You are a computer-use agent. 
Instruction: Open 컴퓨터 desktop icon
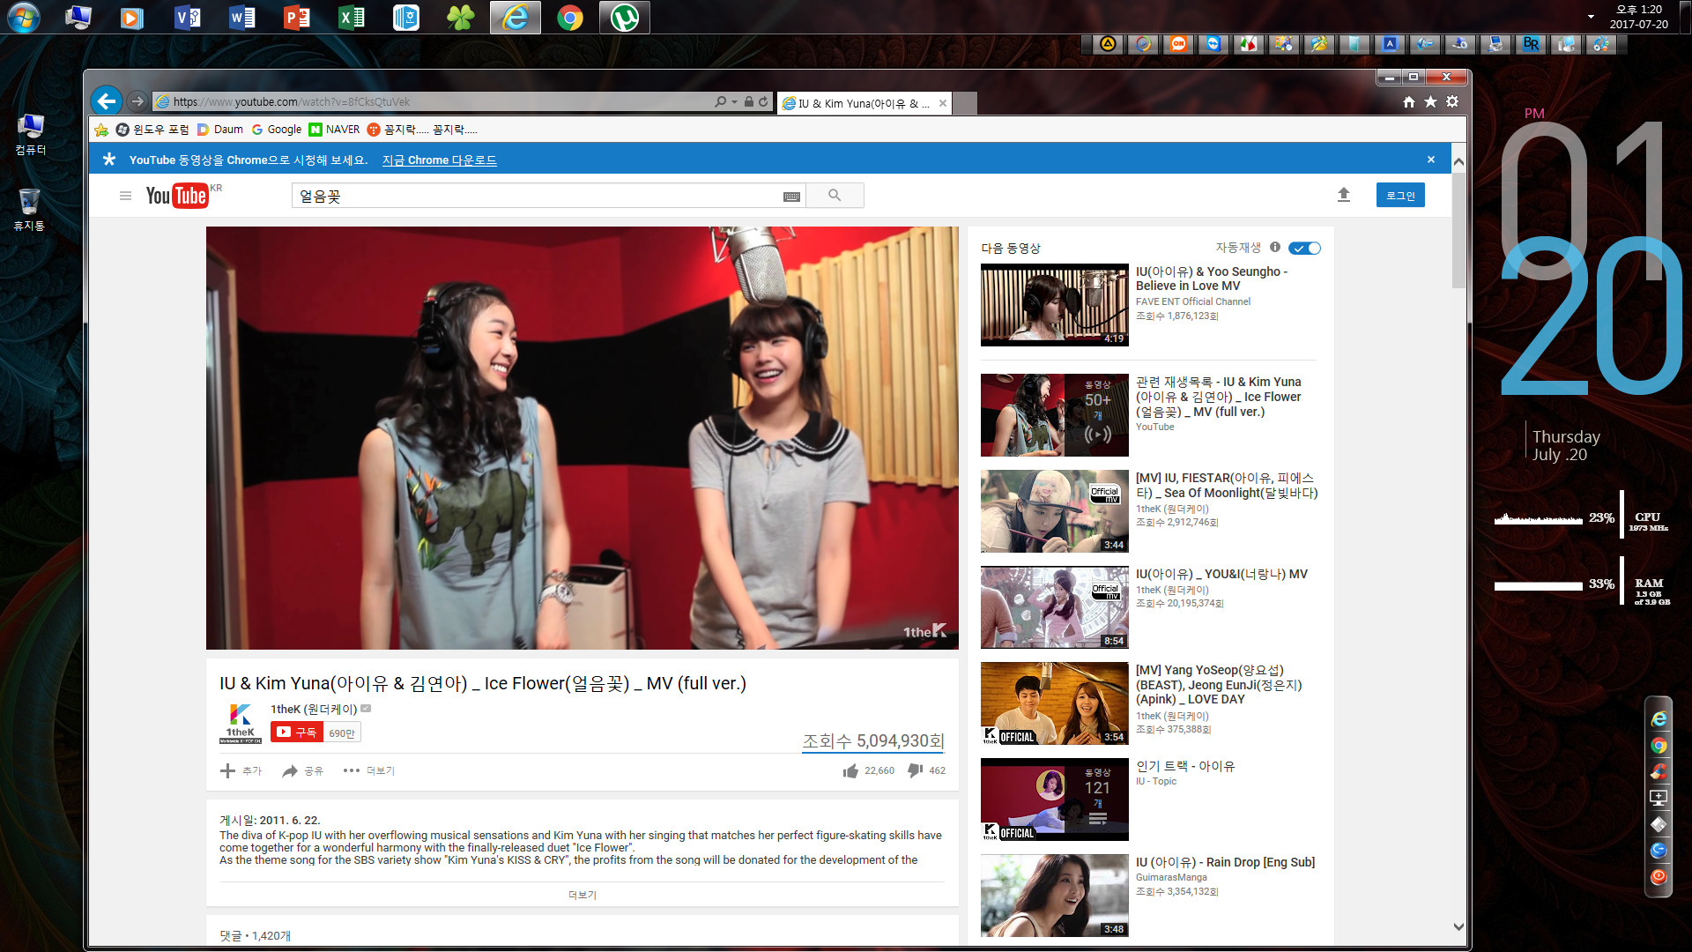(30, 134)
